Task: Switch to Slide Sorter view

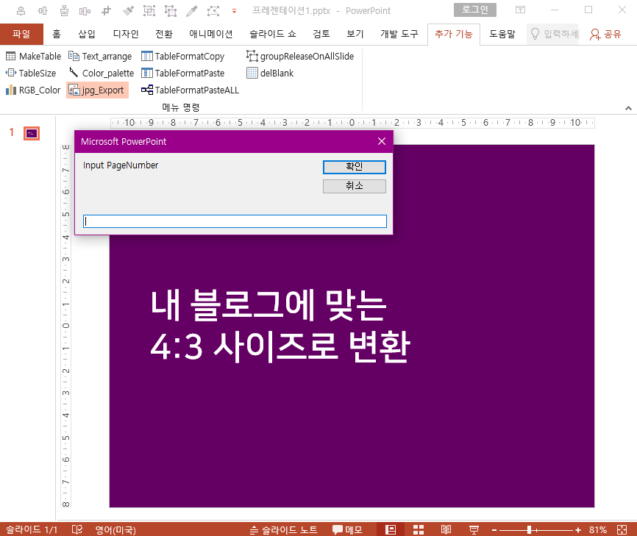Action: (419, 529)
